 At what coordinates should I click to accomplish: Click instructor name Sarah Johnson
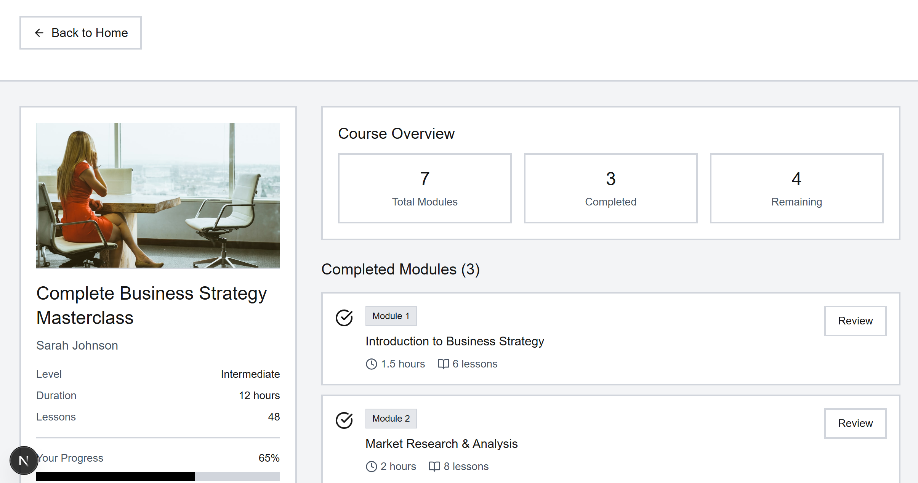[x=77, y=345]
